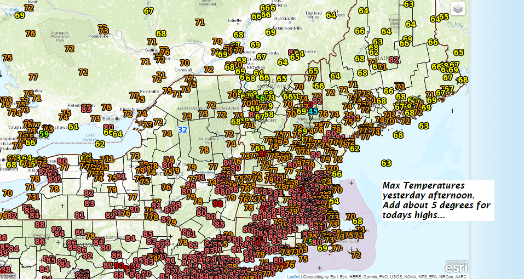Click the 70 marker on far left edge

(7, 193)
